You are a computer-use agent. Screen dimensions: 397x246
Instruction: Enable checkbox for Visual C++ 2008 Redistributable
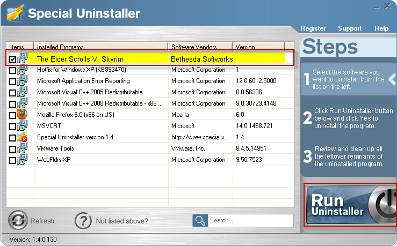[x=12, y=105]
